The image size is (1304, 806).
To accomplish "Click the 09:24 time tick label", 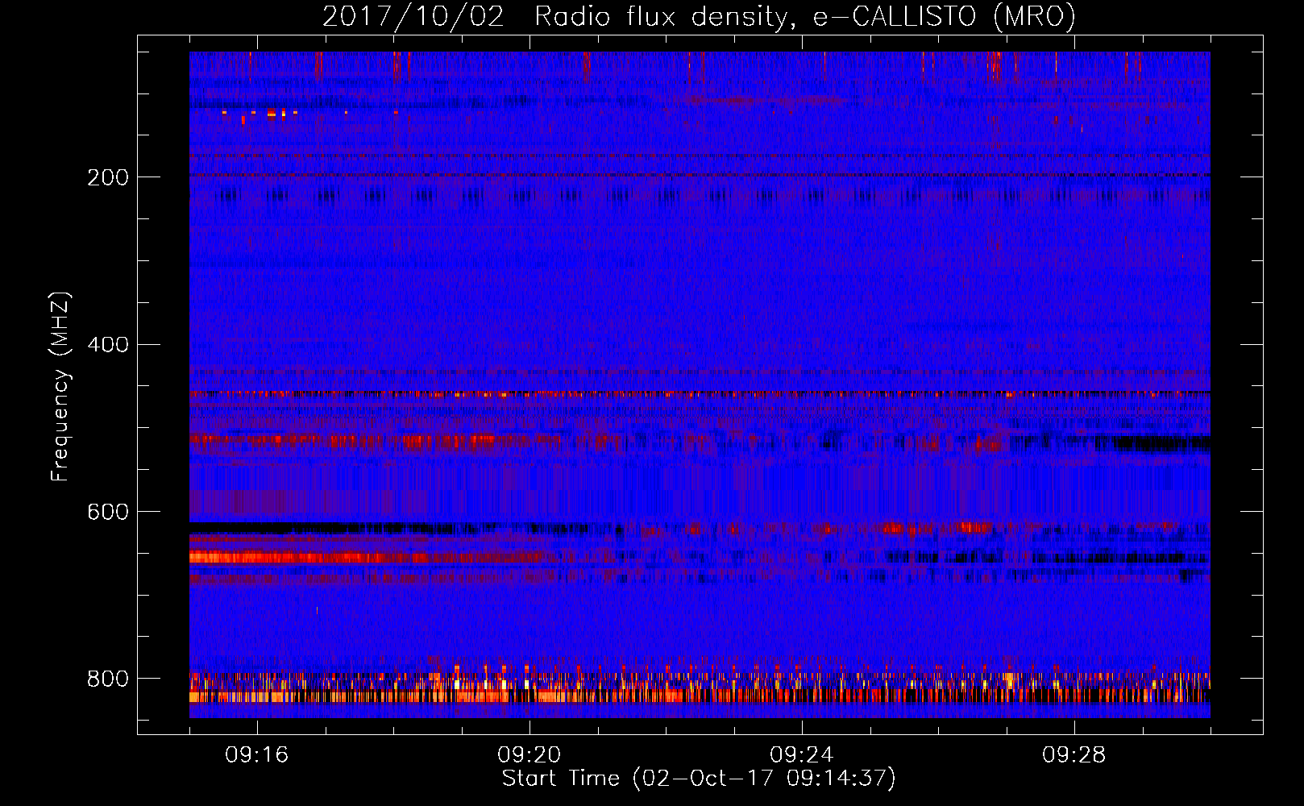I will tap(802, 754).
